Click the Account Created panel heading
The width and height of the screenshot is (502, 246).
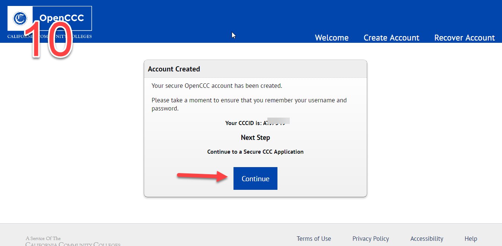(x=174, y=69)
